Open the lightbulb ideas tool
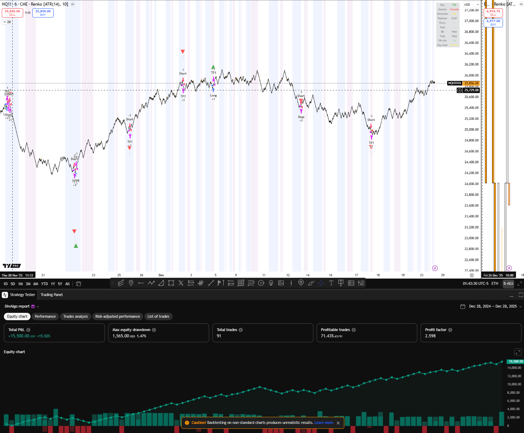The image size is (524, 433). point(271,283)
